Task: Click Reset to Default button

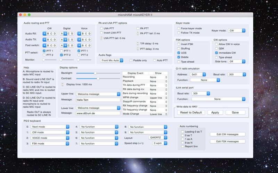Action: pos(191,113)
